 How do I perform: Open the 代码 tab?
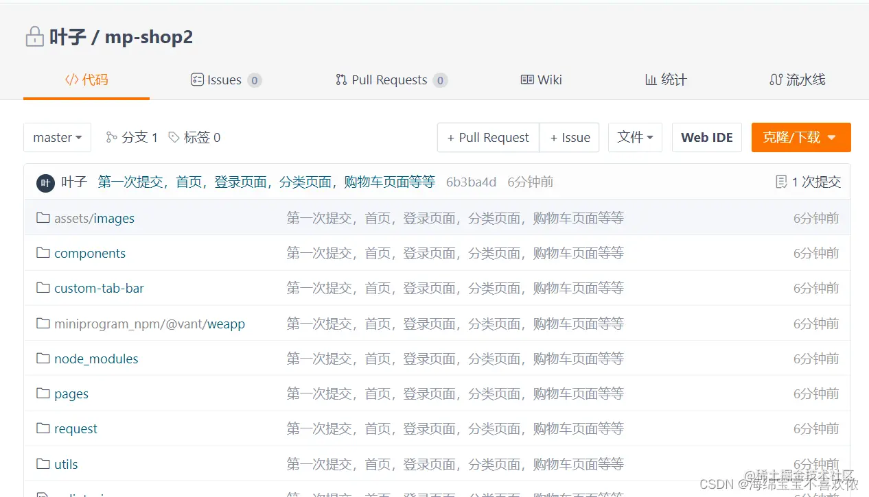coord(86,80)
